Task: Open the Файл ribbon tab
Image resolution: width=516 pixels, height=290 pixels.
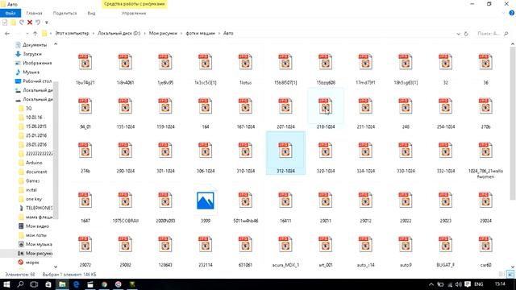Action: coord(10,13)
